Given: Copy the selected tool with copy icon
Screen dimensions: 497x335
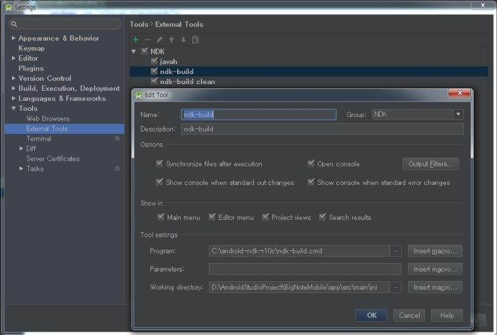Looking at the screenshot, I should pyautogui.click(x=195, y=40).
